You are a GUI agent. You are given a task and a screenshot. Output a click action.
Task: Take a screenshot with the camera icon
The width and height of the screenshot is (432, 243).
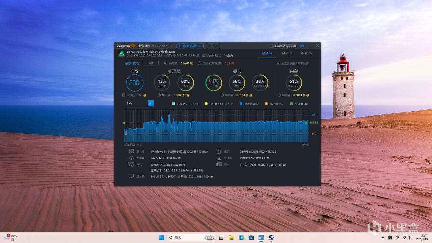click(303, 46)
